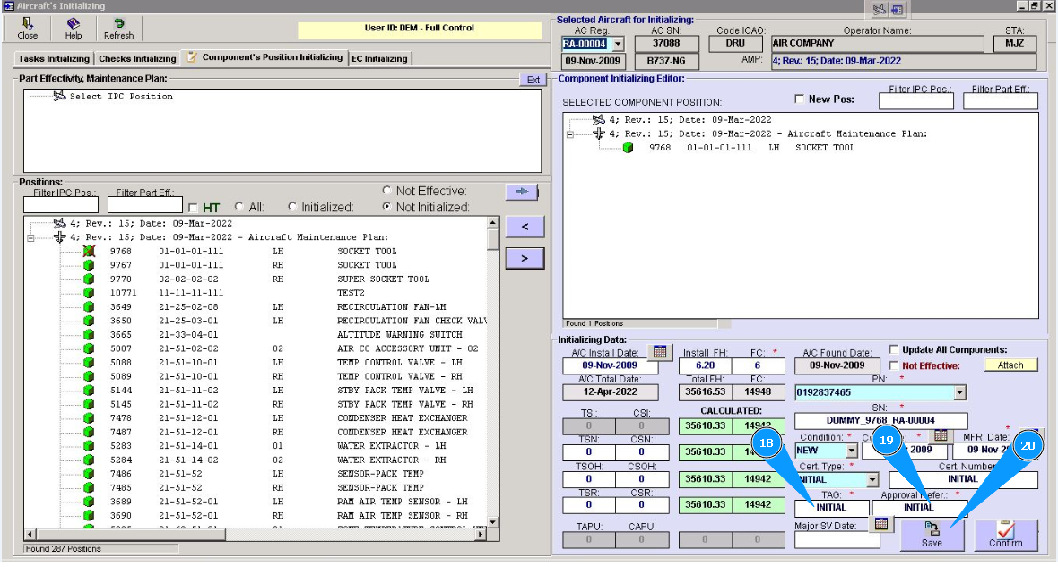Viewport: 1058px width, 567px height.
Task: Expand the PN combo box dropdown
Action: point(960,392)
